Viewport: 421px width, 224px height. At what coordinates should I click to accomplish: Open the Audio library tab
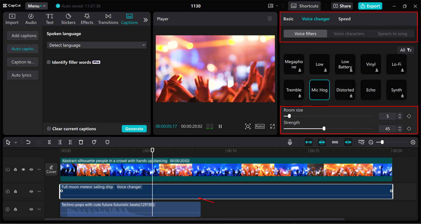tap(31, 19)
